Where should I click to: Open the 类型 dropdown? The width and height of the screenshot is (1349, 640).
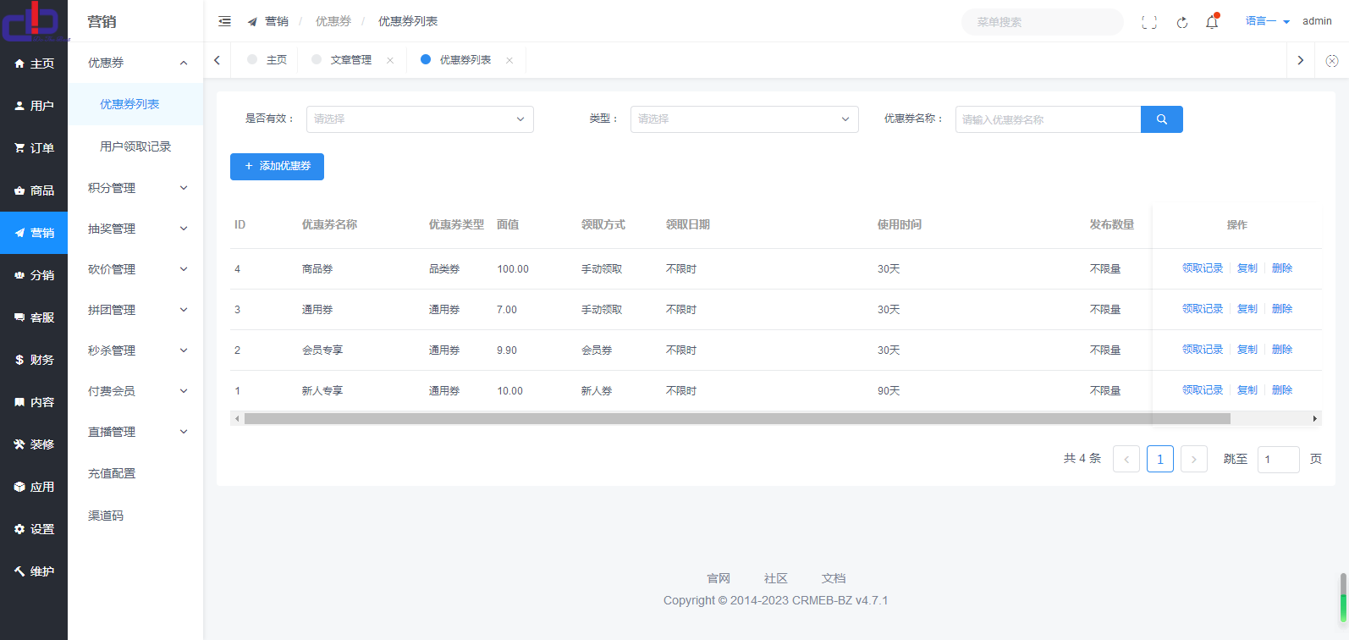click(x=744, y=119)
